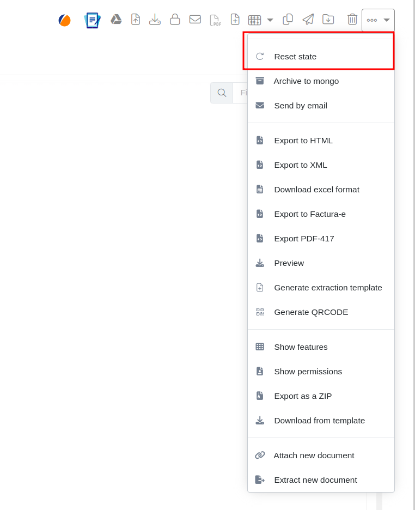
Task: Select Export to Factura-e option
Action: [x=309, y=214]
